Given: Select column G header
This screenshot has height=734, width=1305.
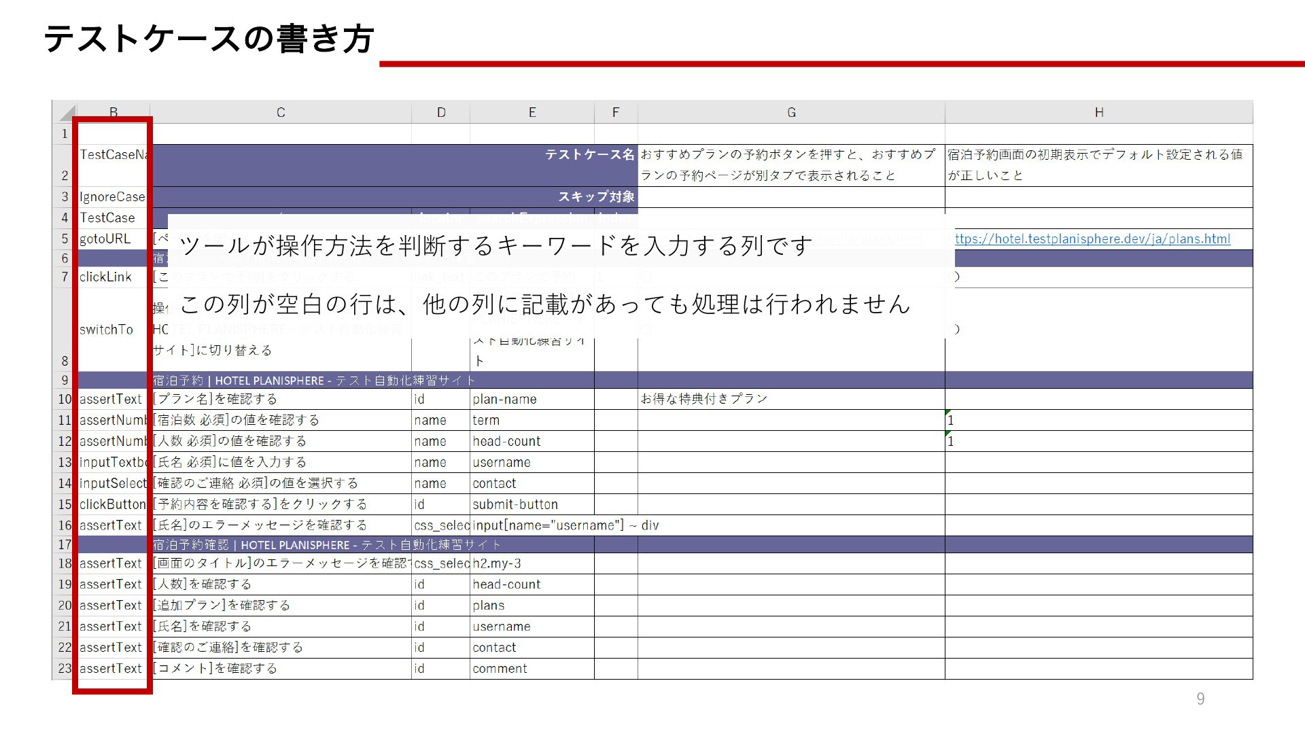Looking at the screenshot, I should click(x=791, y=113).
